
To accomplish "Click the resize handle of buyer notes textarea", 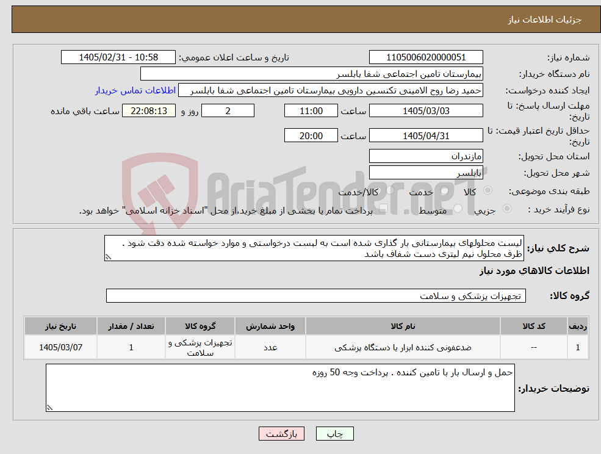I will pyautogui.click(x=49, y=408).
